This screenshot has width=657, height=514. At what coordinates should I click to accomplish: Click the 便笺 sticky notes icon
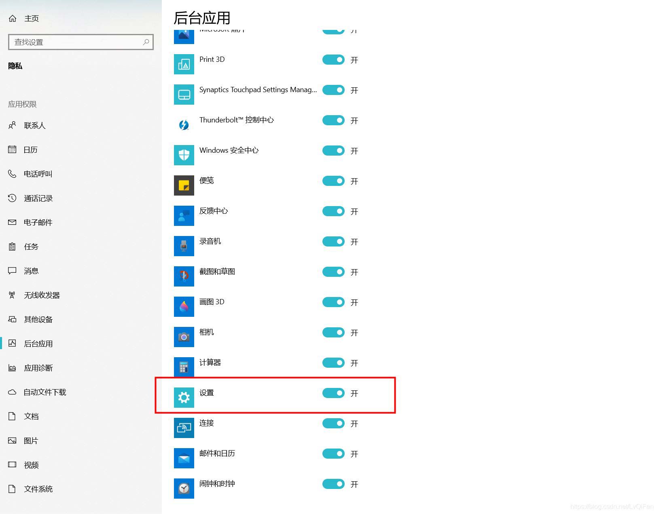(x=184, y=185)
